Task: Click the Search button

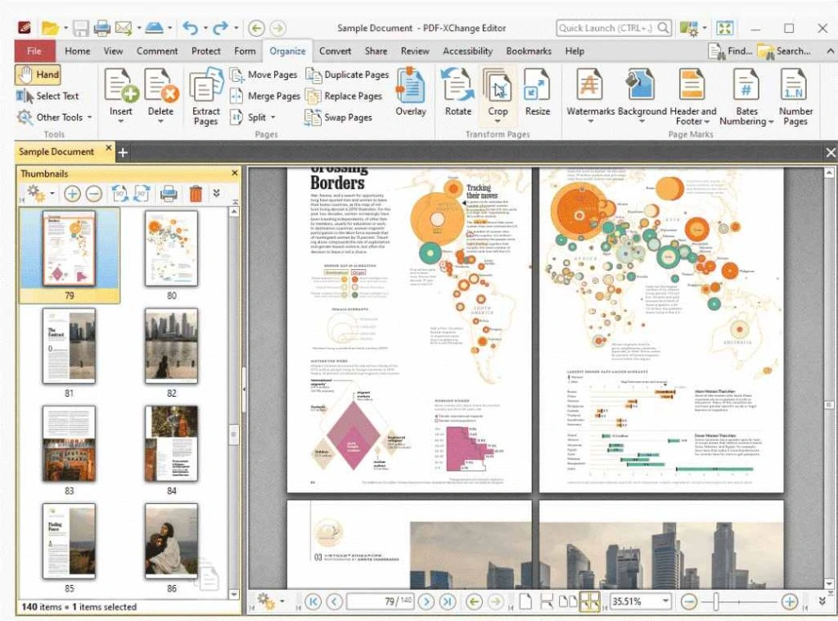Action: tap(784, 52)
